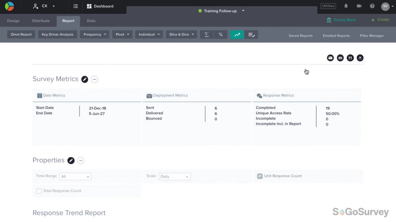
Task: Open the Time Range dropdown
Action: tap(75, 176)
